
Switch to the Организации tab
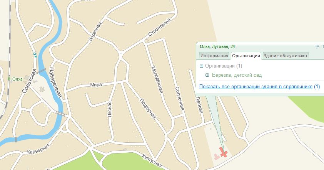[x=246, y=56]
